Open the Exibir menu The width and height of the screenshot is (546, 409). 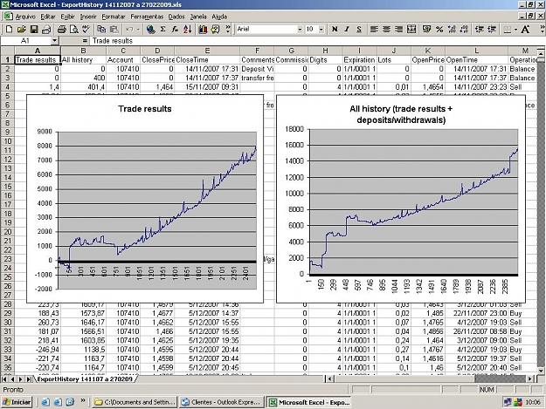pos(67,17)
